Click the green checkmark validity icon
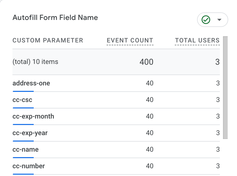Image resolution: width=237 pixels, height=176 pixels. [x=206, y=20]
